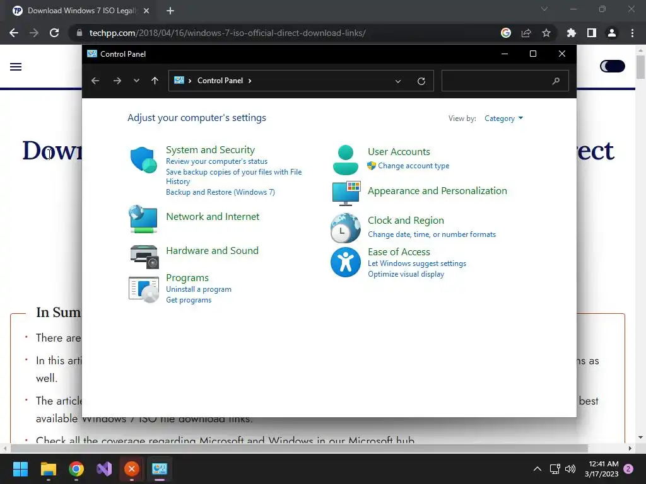The image size is (646, 484).
Task: Click Uninstall a program link
Action: click(199, 289)
